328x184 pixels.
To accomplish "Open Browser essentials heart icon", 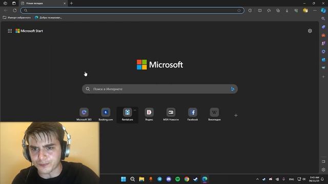I will (x=296, y=10).
